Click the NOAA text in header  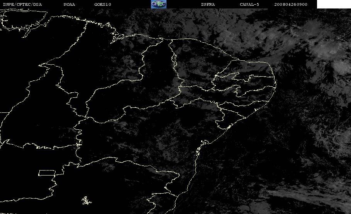point(69,4)
